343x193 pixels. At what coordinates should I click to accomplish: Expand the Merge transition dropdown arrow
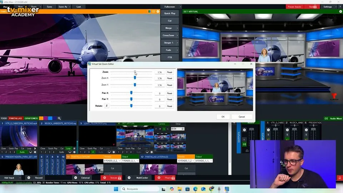[177, 28]
